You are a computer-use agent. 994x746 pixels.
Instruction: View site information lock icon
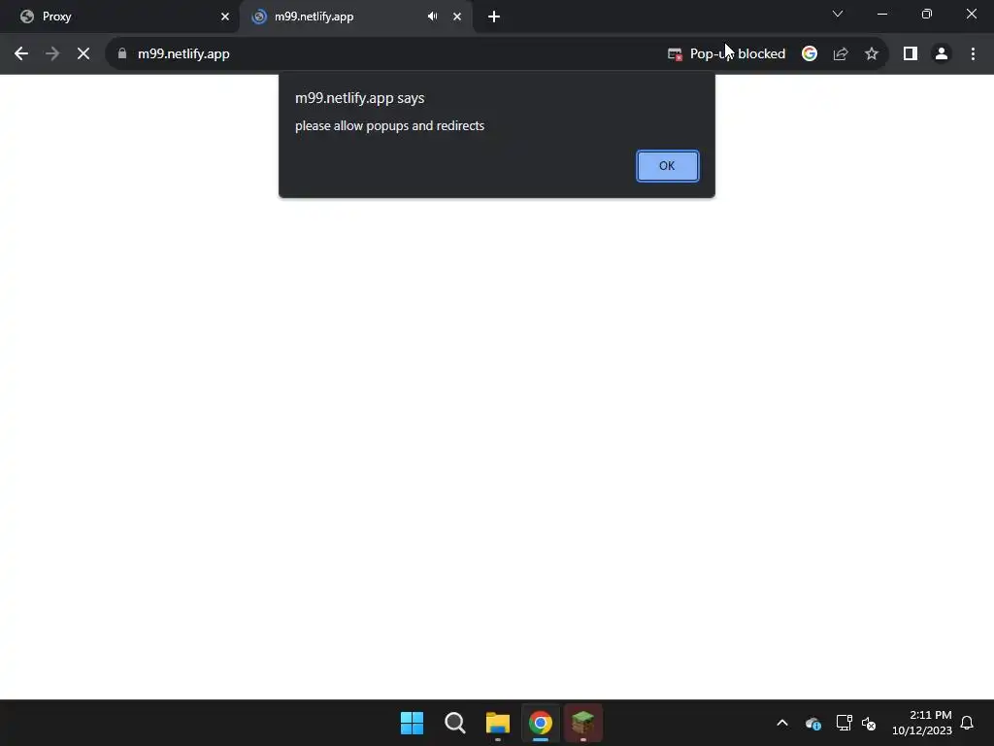[x=122, y=54]
